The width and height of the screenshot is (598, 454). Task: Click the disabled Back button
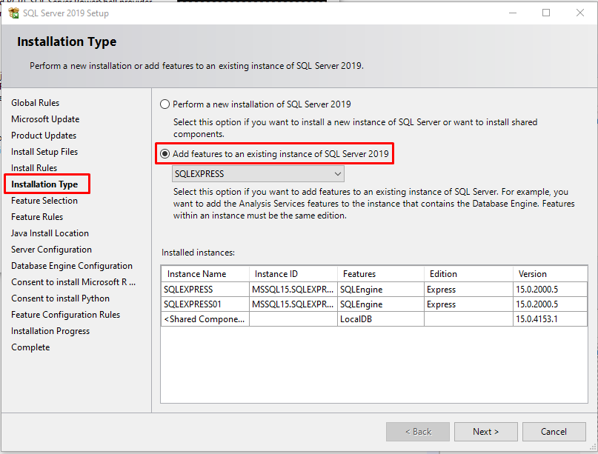[418, 432]
